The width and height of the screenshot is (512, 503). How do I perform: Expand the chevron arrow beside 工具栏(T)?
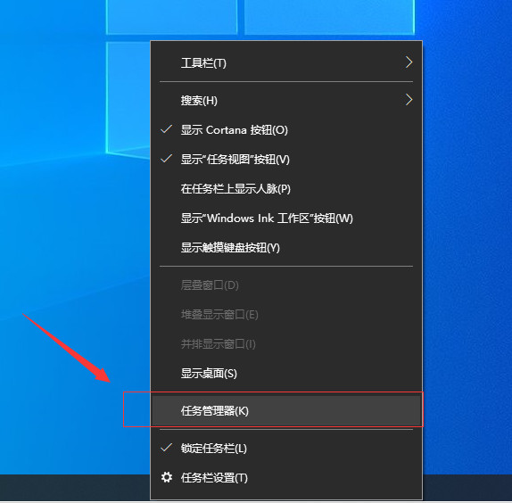pyautogui.click(x=409, y=62)
